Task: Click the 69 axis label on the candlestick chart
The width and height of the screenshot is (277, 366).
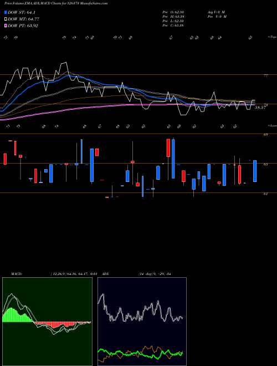Action: coord(265,135)
